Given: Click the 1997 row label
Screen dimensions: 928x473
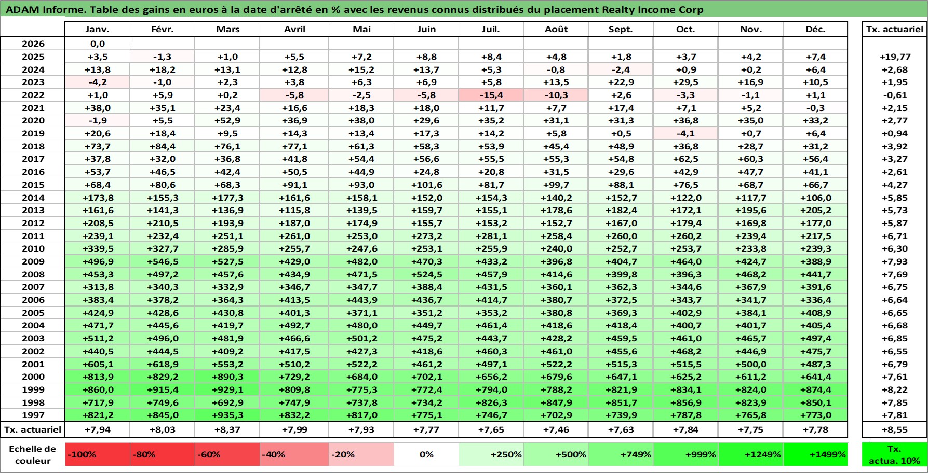Looking at the screenshot, I should (33, 415).
